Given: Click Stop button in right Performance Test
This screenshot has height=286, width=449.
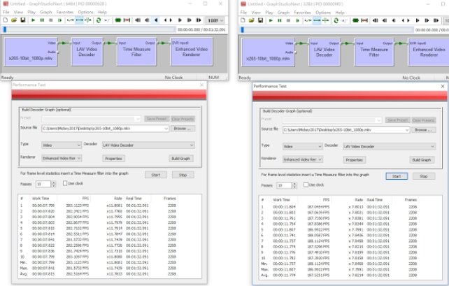Looking at the screenshot, I should click(x=424, y=176).
